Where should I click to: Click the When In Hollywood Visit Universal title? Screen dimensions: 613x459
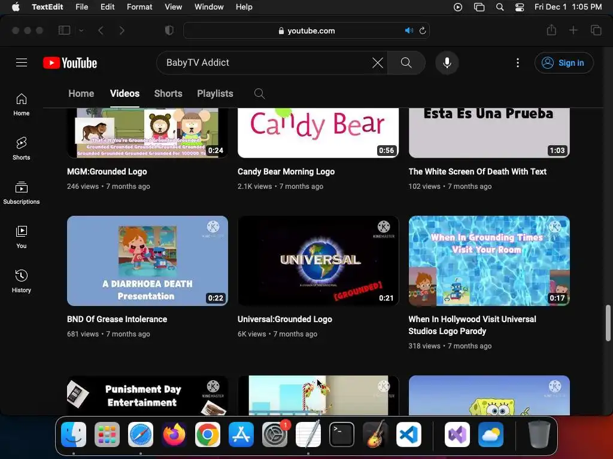tap(472, 325)
